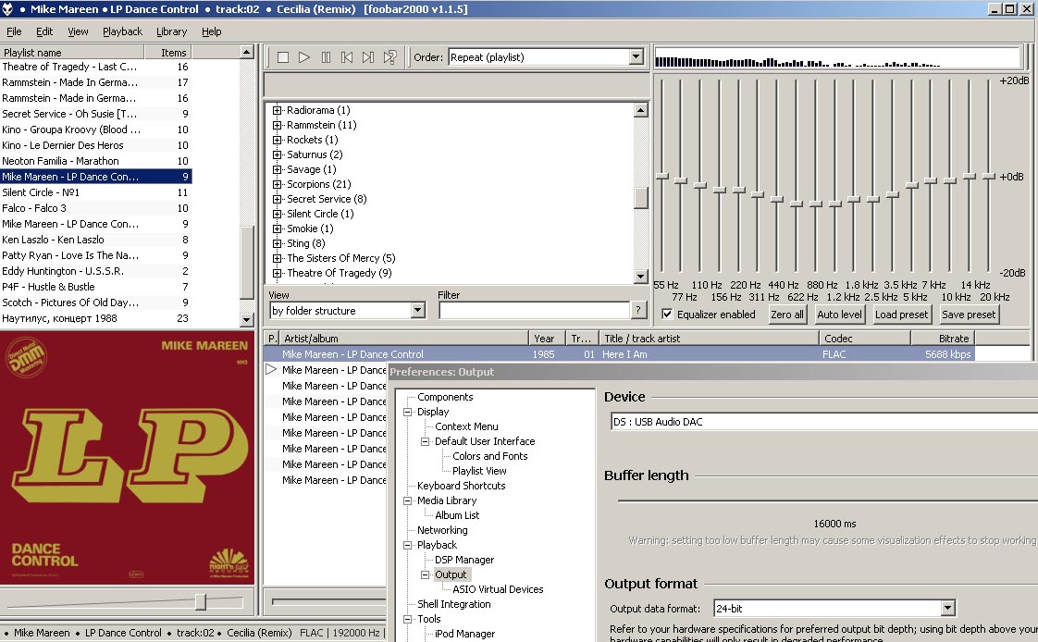
Task: Click the 55 Hz equalizer slider handle
Action: [662, 176]
